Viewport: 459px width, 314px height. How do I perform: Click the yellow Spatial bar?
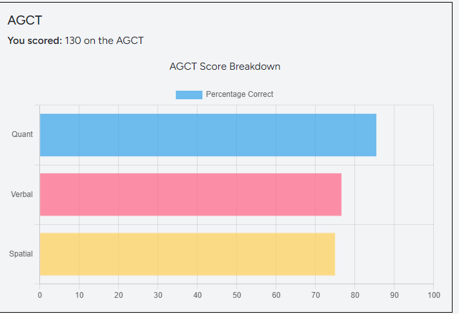click(187, 254)
